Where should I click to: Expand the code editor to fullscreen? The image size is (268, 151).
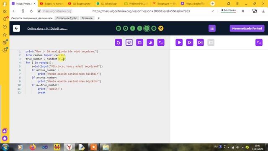[x=161, y=43]
